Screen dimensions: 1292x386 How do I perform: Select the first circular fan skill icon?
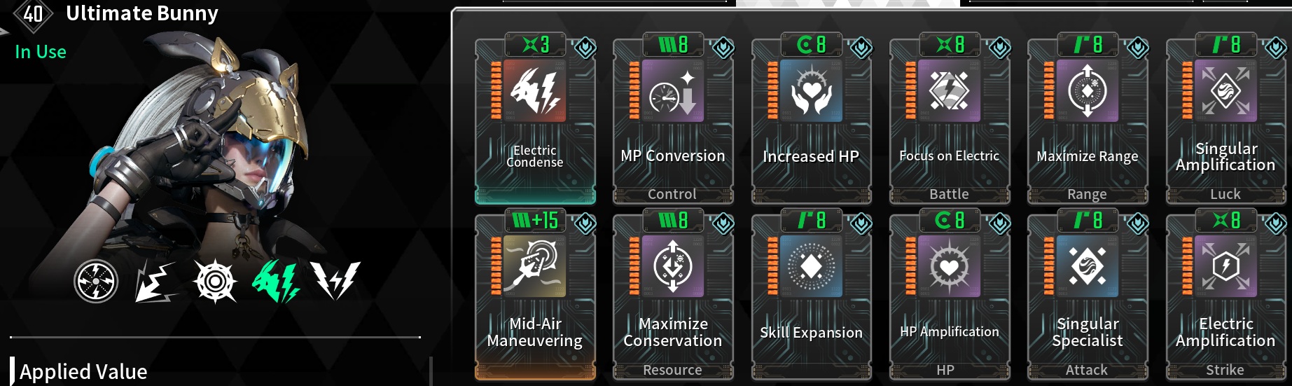point(96,282)
